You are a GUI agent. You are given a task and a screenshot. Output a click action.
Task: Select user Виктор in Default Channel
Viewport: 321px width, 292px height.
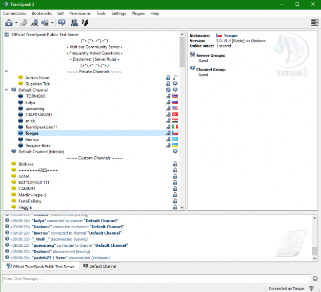click(x=32, y=140)
